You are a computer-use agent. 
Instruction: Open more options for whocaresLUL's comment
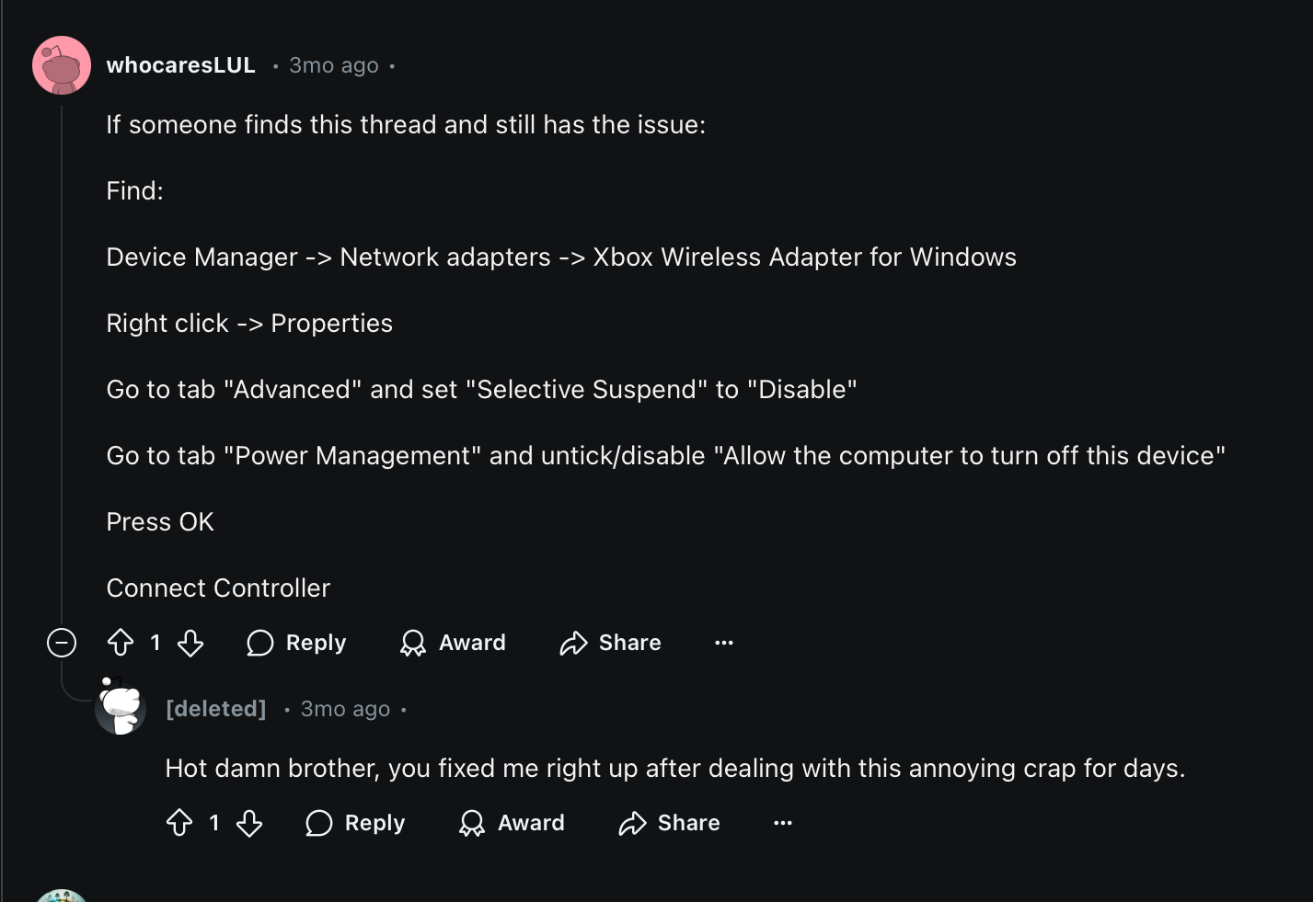724,643
